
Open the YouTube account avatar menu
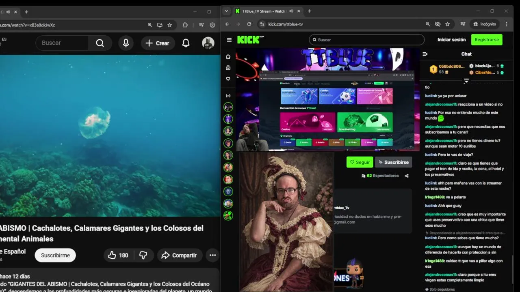208,43
